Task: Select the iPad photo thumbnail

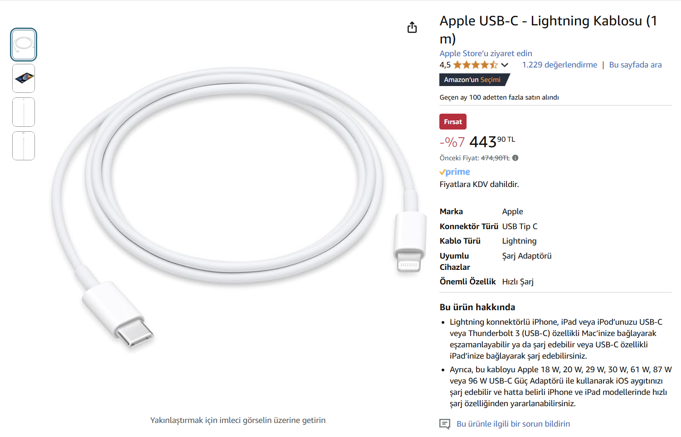Action: 24,78
